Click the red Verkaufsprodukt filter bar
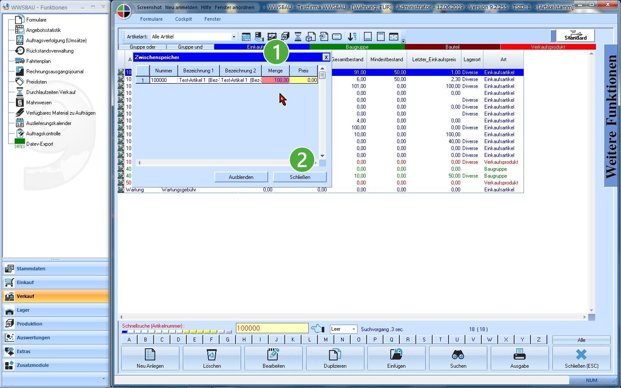621x388 pixels. click(548, 47)
